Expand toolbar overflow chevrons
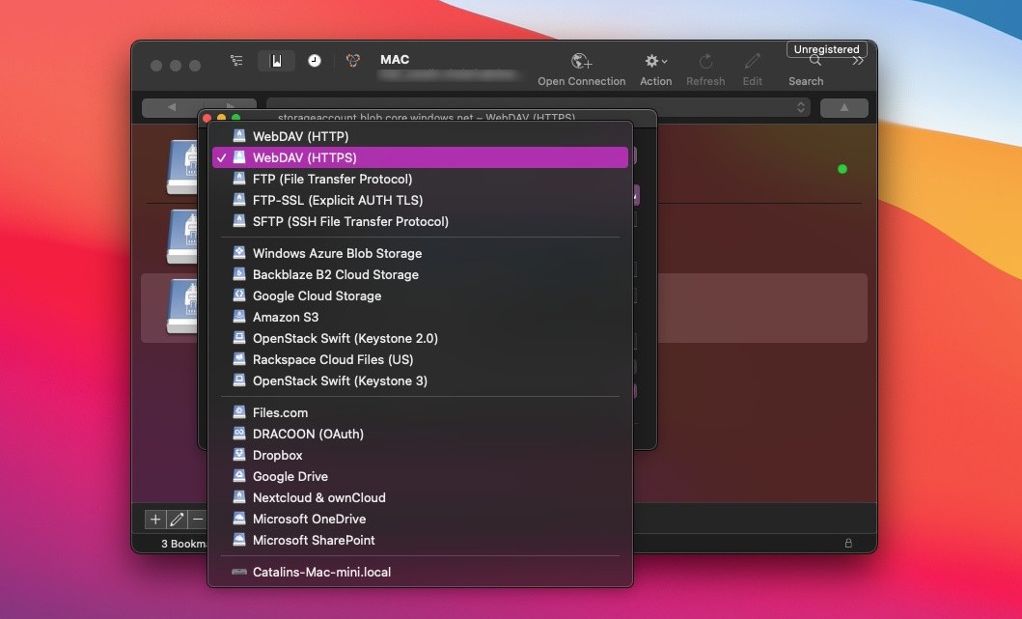The height and width of the screenshot is (619, 1022). pyautogui.click(x=858, y=62)
